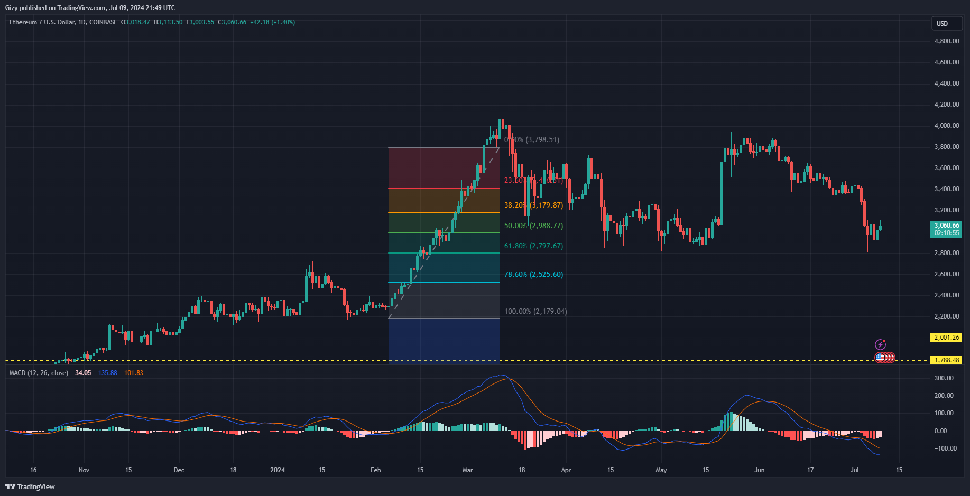The width and height of the screenshot is (970, 496).
Task: Click the 2,400.00 price axis label
Action: 947,295
